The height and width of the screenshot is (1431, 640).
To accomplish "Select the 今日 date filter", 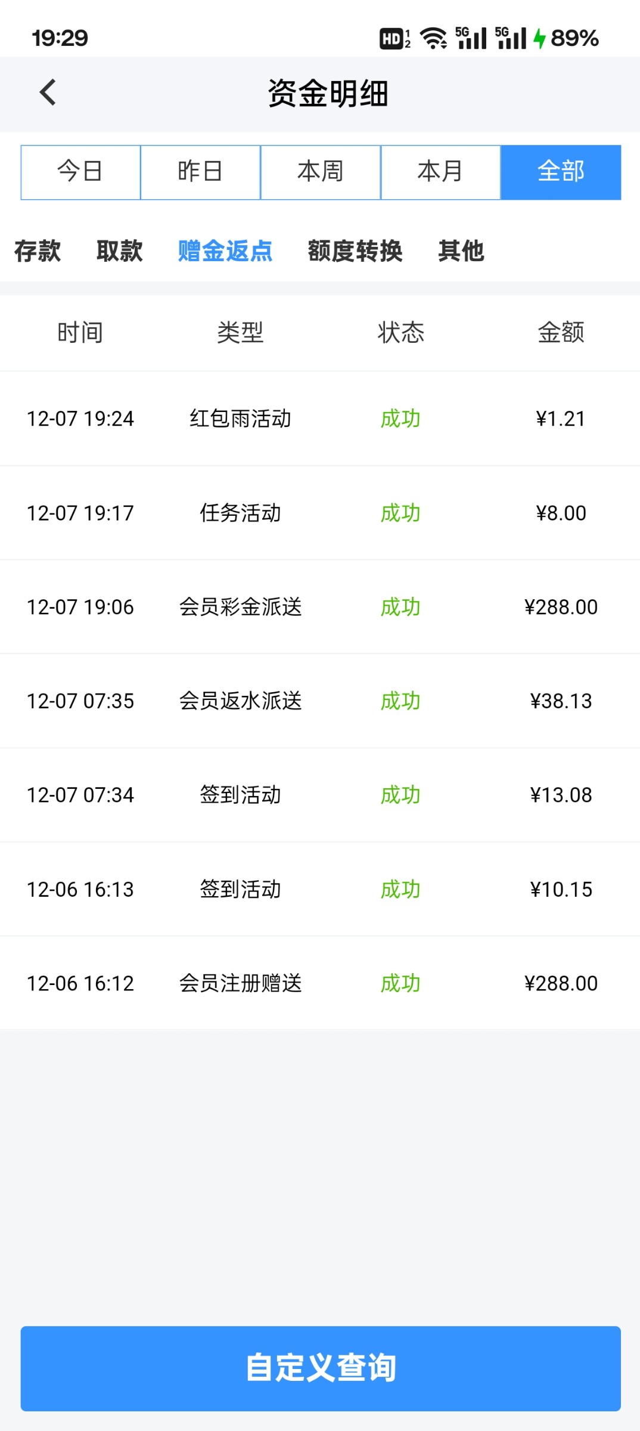I will click(80, 172).
